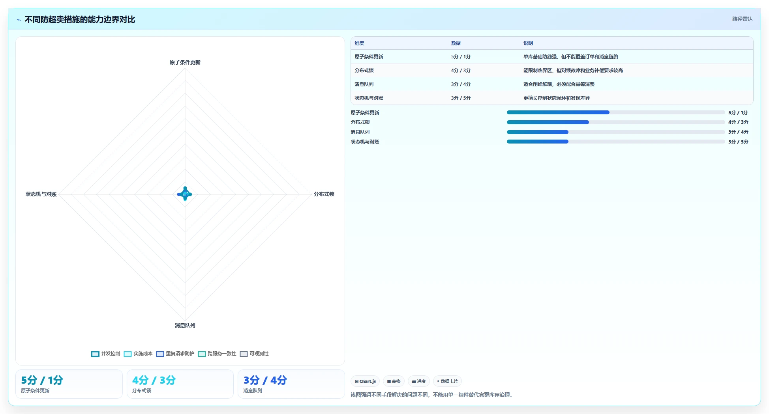Click radar axis label 分布式锁
This screenshot has width=769, height=414.
324,194
